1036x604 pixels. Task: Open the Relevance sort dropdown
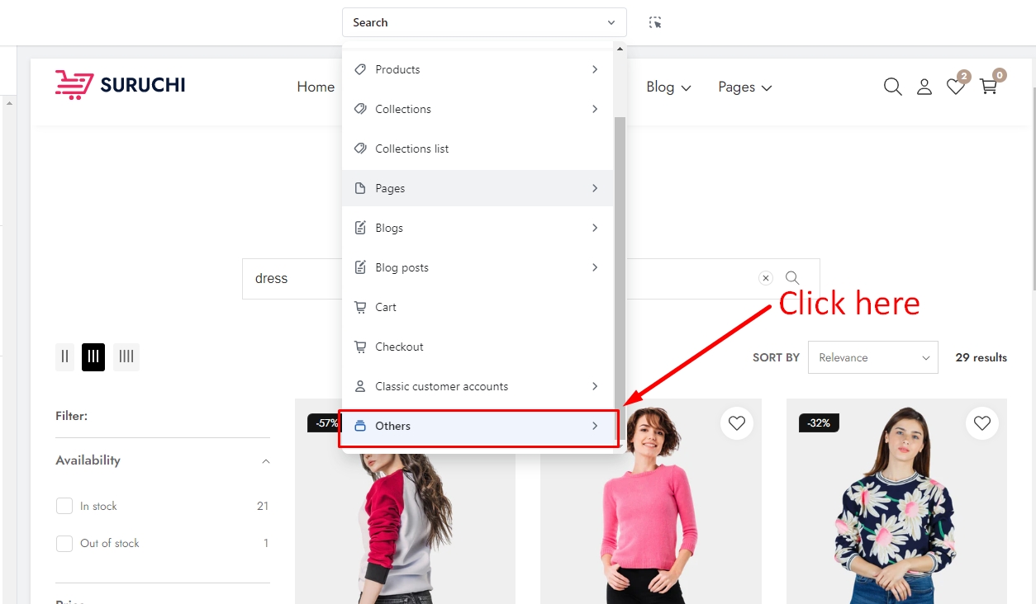tap(872, 357)
